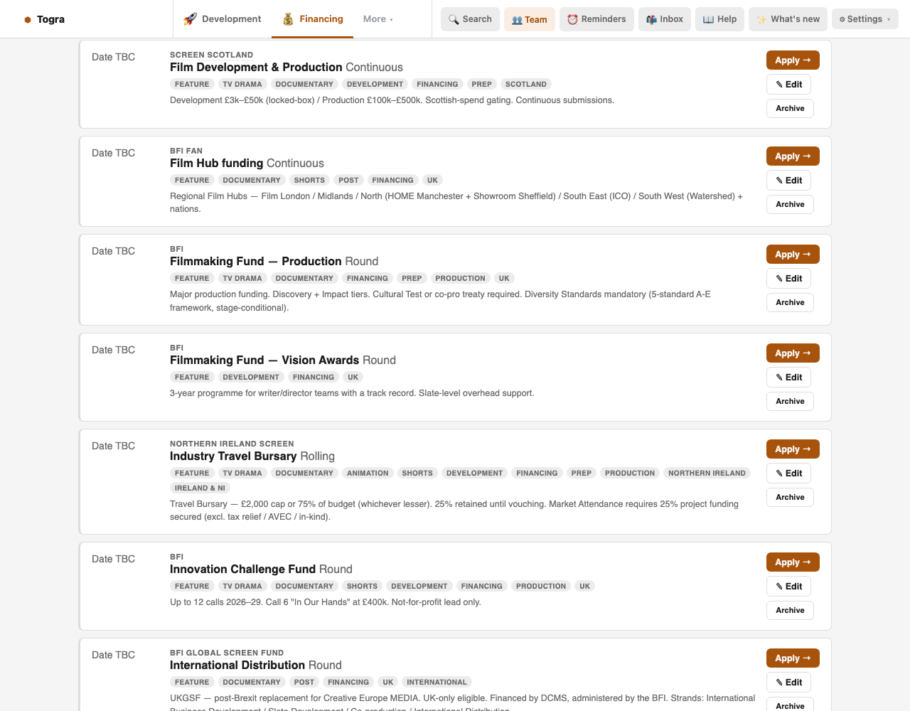910x711 pixels.
Task: Archive the Film Hub funding entry
Action: pos(790,204)
